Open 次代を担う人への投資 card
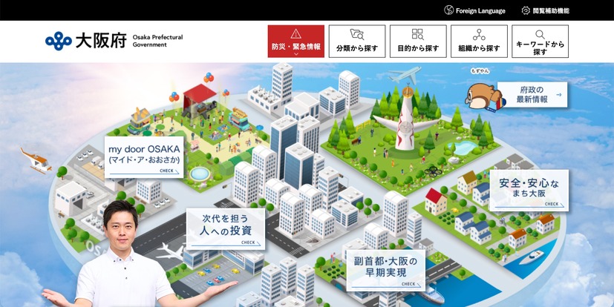The width and height of the screenshot is (614, 307). tap(226, 229)
